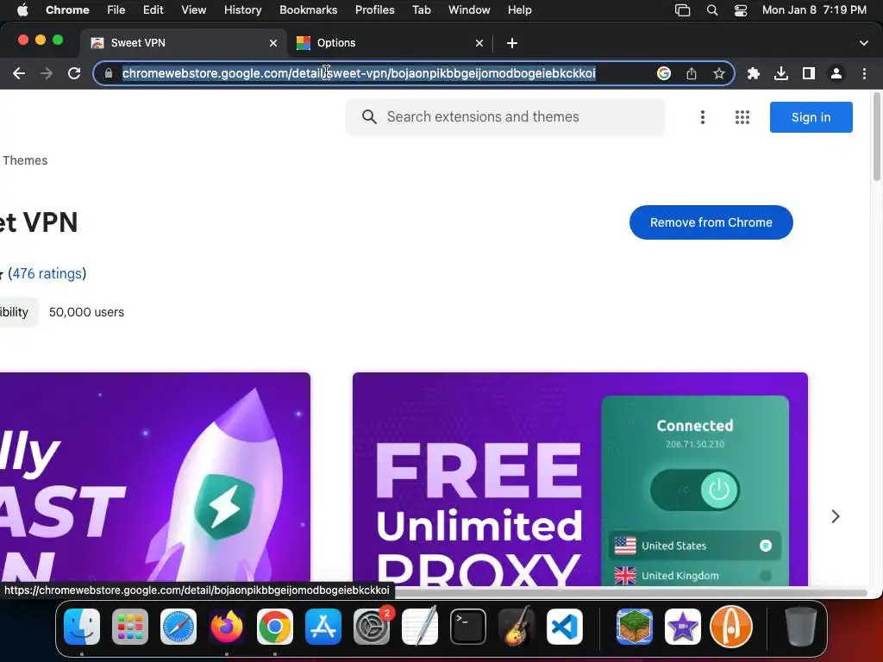Click the URL in the address bar
Image resolution: width=883 pixels, height=662 pixels.
point(359,73)
